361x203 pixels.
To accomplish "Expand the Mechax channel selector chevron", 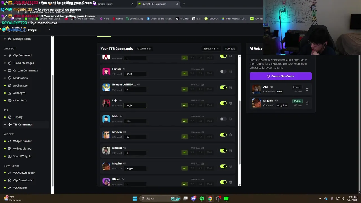I will pos(49,29).
